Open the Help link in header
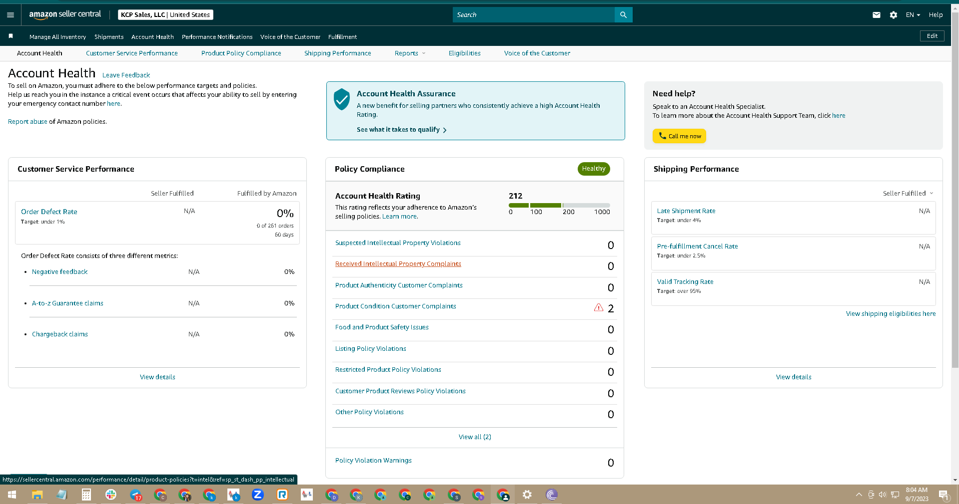959x504 pixels. pos(936,15)
